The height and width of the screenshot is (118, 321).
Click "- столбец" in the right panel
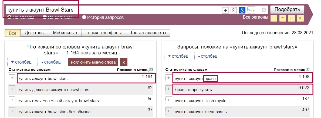pyautogui.click(x=208, y=56)
